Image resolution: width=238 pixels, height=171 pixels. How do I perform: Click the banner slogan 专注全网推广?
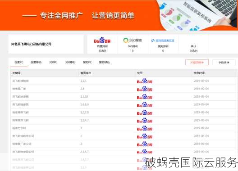pyautogui.click(x=61, y=16)
